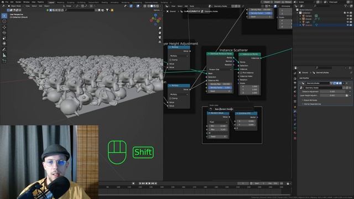The image size is (354, 199).
Task: Select the Move tool
Action: (4, 27)
